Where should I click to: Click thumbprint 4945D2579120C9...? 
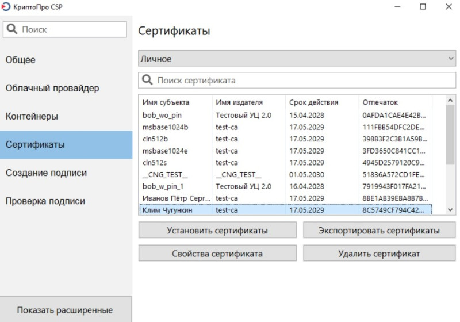[393, 163]
